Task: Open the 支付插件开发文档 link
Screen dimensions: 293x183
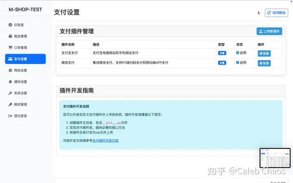Action: pyautogui.click(x=105, y=141)
